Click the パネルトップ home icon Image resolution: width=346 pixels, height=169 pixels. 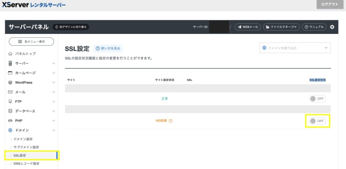[10, 54]
